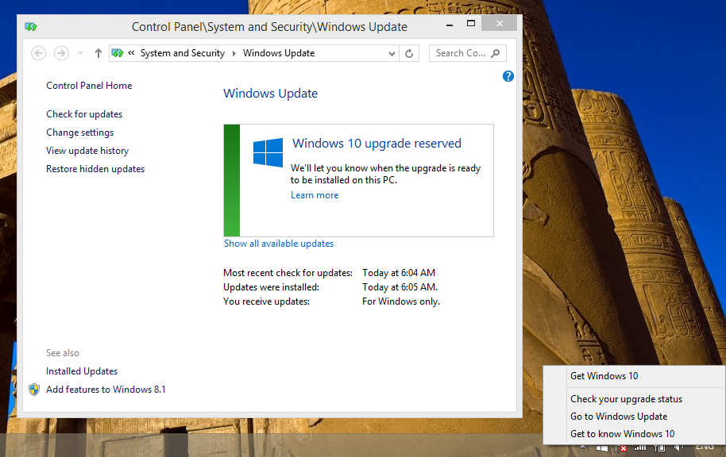Image resolution: width=726 pixels, height=457 pixels.
Task: Click the 'Today at 6:05 AM.' install time
Action: [400, 287]
